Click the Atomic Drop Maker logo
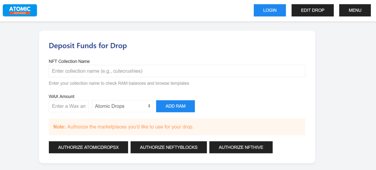The image size is (376, 170). pyautogui.click(x=20, y=10)
